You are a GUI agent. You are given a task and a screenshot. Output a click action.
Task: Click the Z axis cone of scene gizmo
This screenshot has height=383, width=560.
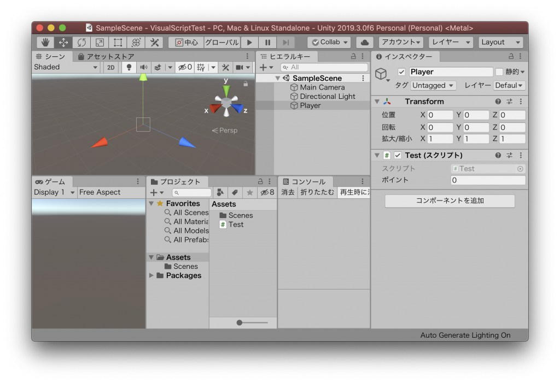pyautogui.click(x=237, y=108)
